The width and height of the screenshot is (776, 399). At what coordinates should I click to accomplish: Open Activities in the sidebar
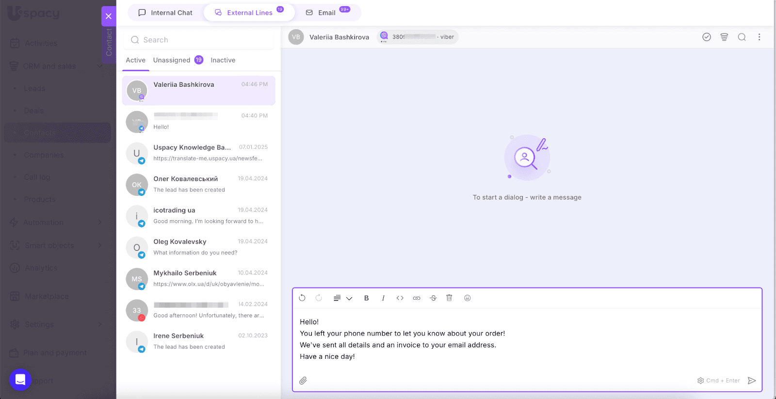[x=41, y=43]
